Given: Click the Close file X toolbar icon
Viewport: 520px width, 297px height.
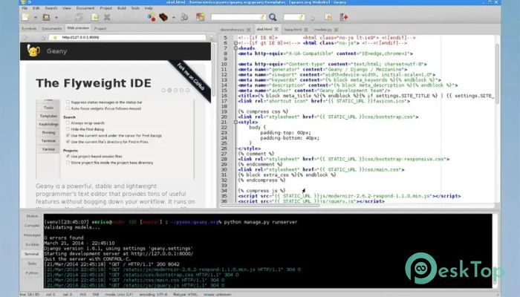Looking at the screenshot, I should [x=107, y=17].
